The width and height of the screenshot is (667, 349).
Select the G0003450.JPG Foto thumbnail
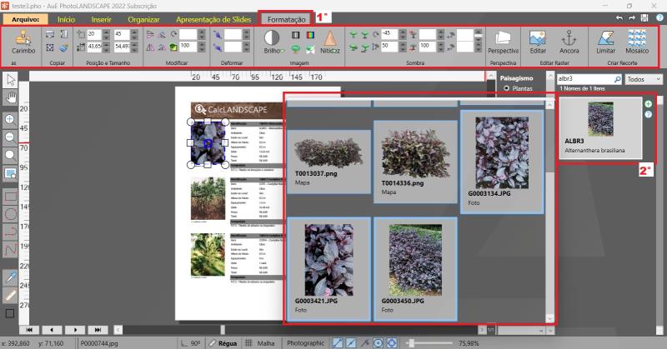415,269
